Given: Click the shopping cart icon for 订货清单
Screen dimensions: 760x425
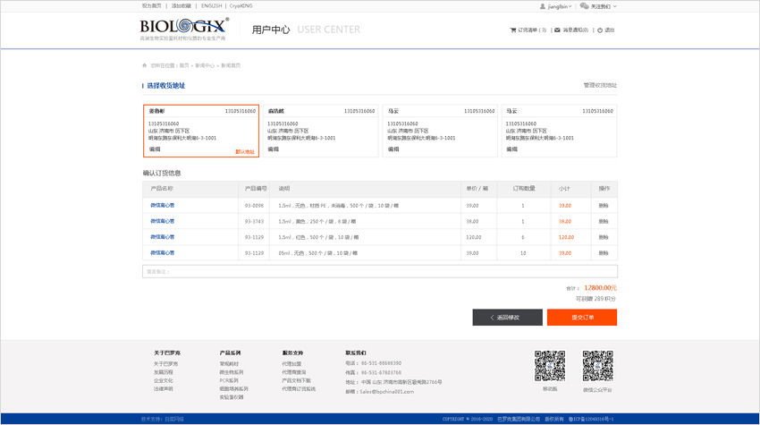Looking at the screenshot, I should coord(513,30).
